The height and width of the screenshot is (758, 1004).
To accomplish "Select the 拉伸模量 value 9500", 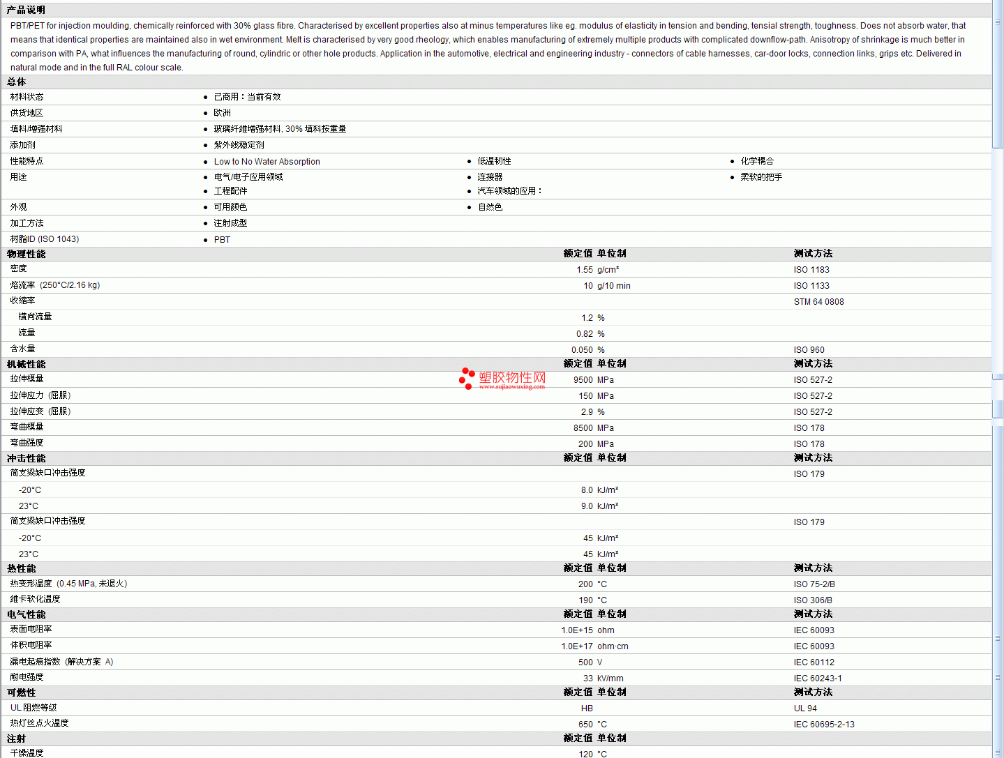I will 583,380.
